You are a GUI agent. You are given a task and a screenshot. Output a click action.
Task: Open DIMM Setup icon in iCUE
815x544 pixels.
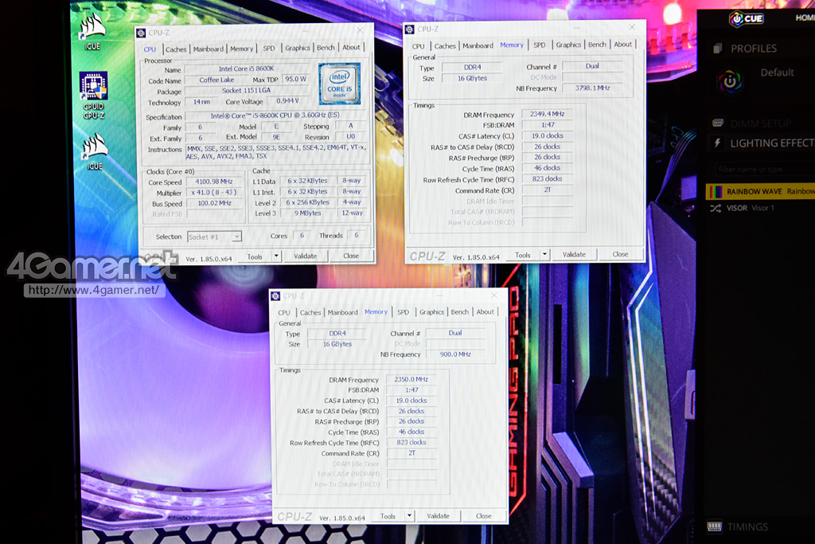point(718,123)
